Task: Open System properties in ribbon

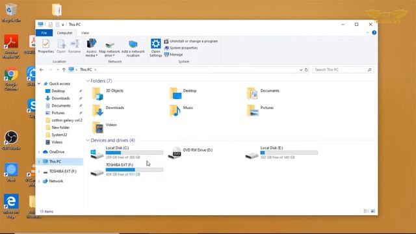Action: pyautogui.click(x=181, y=47)
